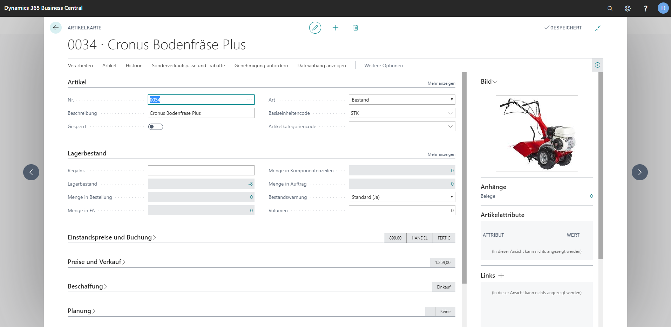Open the Historie menu
Viewport: 671px width, 327px height.
(134, 65)
